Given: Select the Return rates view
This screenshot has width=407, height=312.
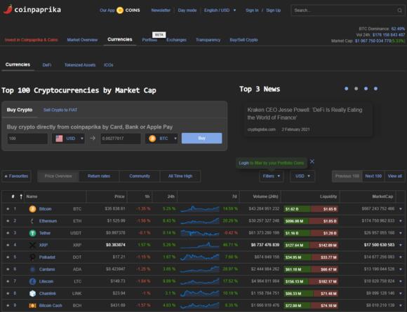Looking at the screenshot, I should click(x=99, y=176).
